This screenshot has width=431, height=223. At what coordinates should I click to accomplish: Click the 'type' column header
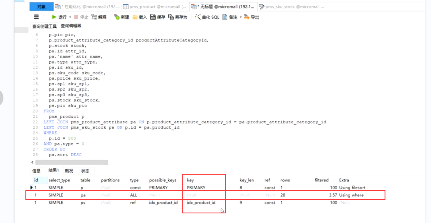[134, 180]
